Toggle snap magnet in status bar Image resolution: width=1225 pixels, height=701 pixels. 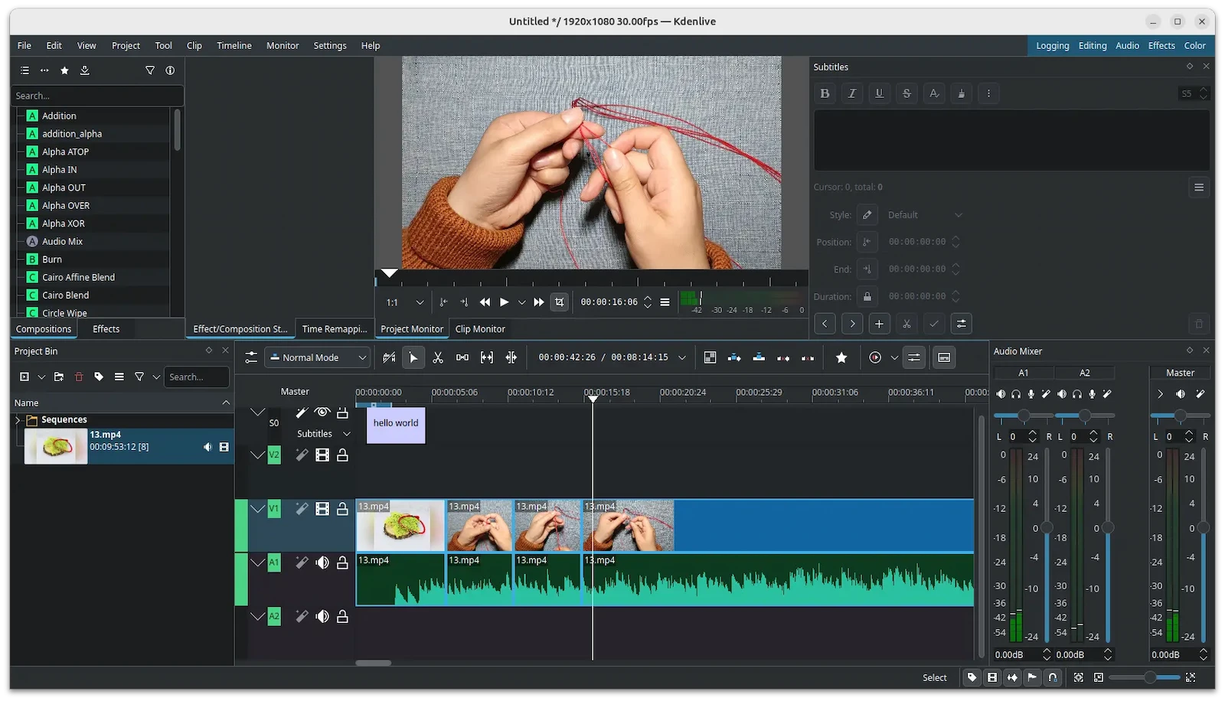(x=1053, y=678)
